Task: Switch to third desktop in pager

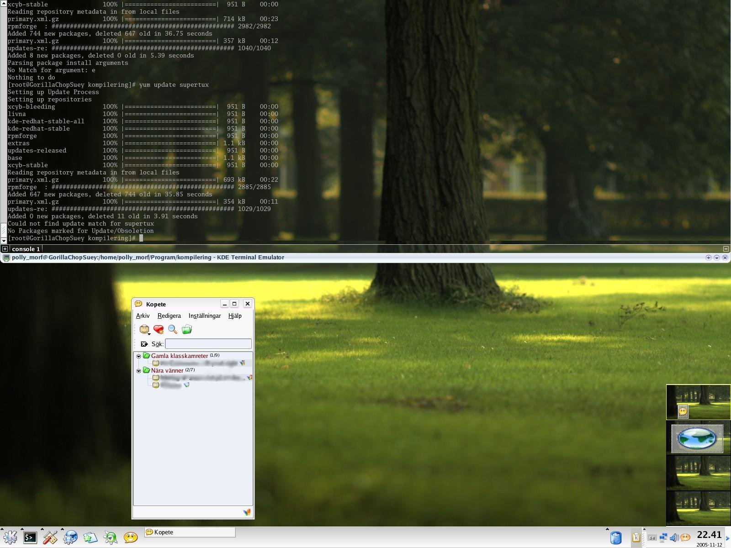Action: (698, 473)
